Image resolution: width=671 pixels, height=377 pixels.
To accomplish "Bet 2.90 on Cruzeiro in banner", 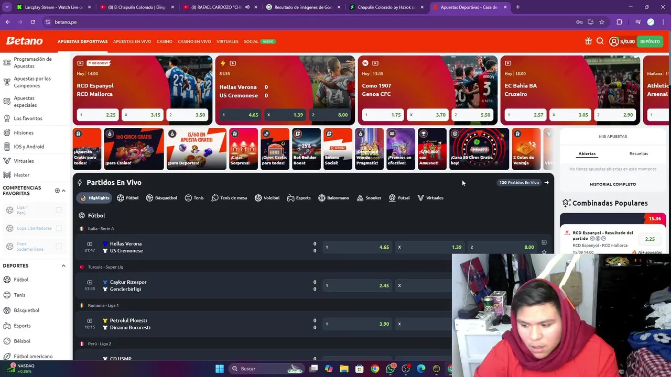I will point(615,115).
